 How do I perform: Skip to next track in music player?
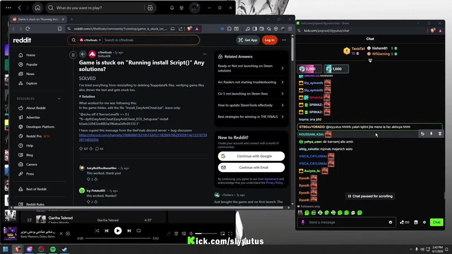coord(129,231)
